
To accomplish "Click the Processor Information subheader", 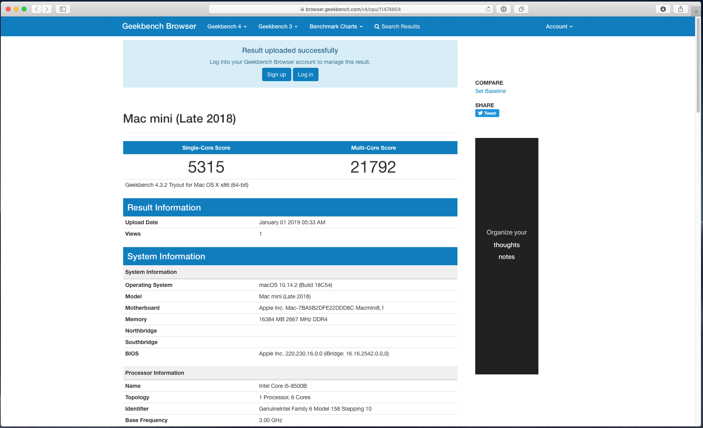I will pos(290,373).
